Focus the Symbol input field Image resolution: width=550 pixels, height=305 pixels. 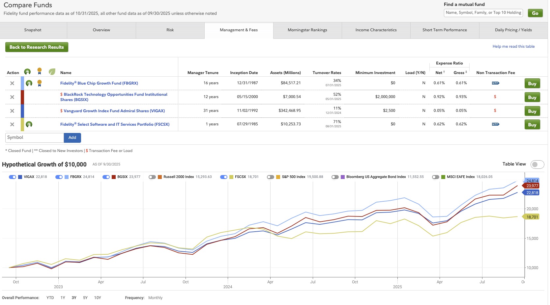[x=34, y=138]
